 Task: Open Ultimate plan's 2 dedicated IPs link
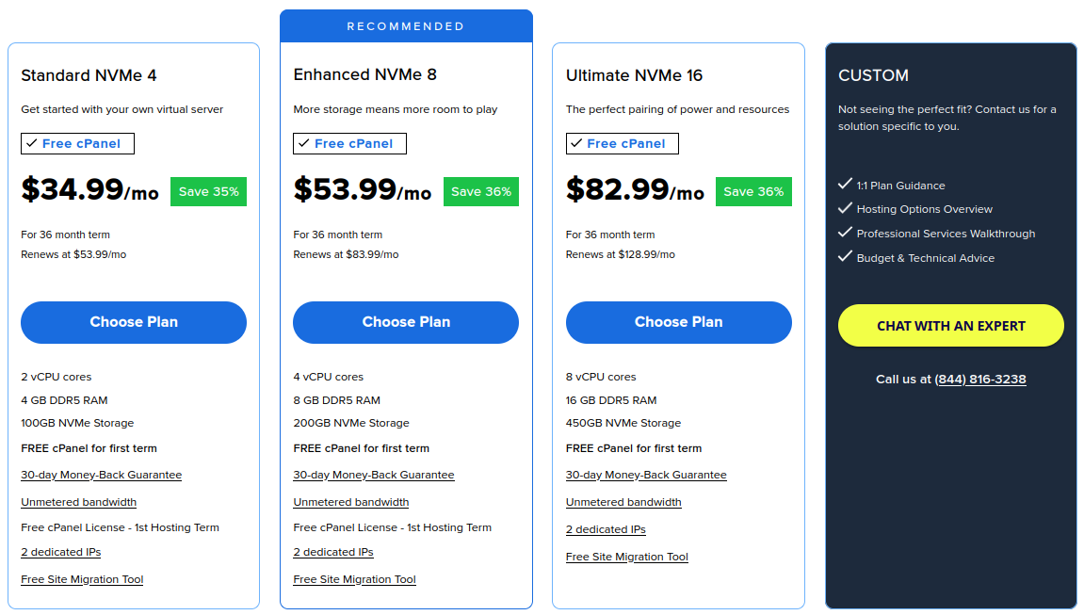(x=606, y=529)
